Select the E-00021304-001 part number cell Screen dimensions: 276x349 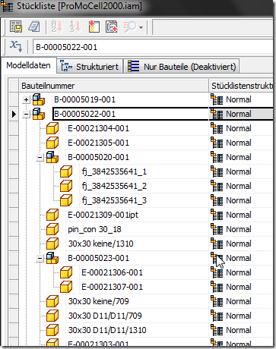tap(137, 128)
